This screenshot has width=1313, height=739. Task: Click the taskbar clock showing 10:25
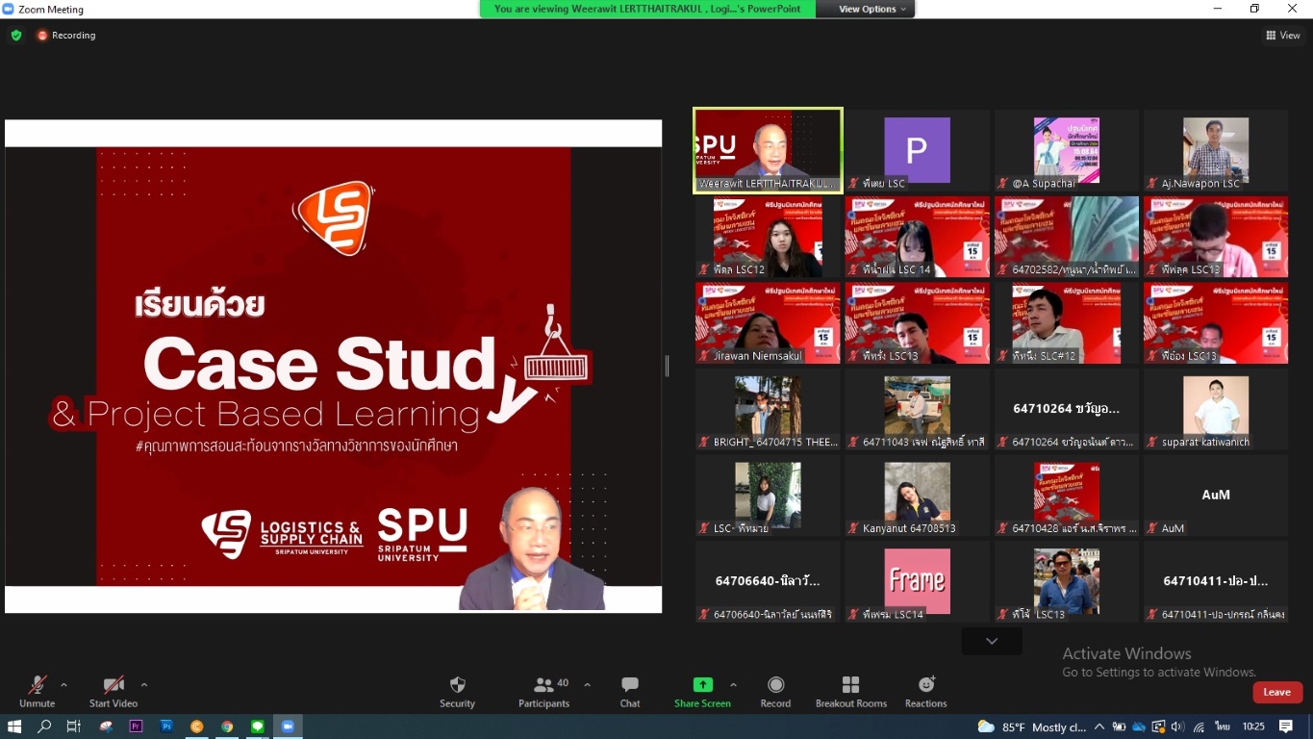[1253, 727]
